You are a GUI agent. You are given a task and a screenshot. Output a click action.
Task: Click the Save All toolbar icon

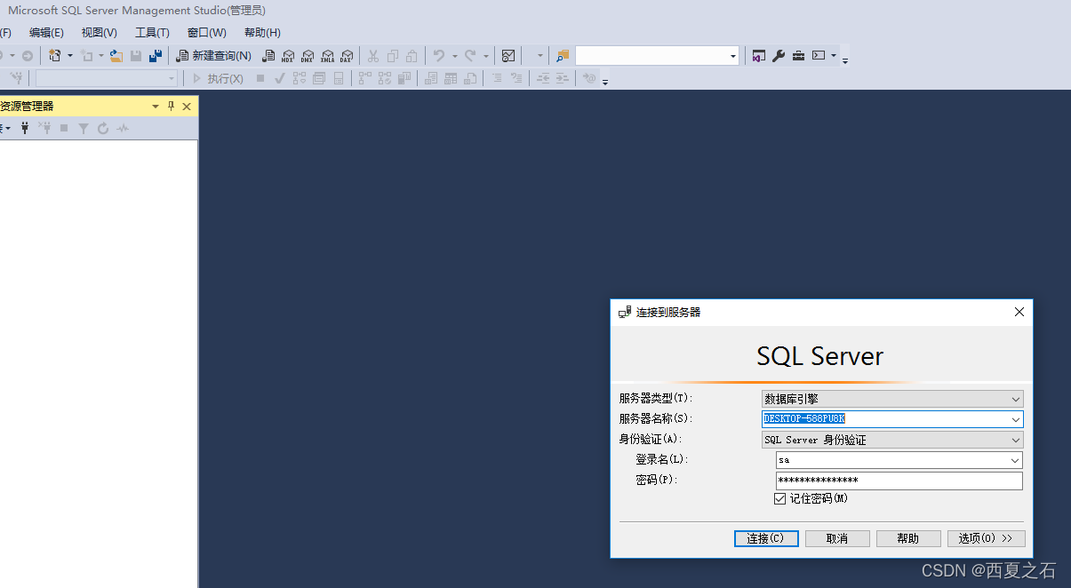(x=156, y=55)
